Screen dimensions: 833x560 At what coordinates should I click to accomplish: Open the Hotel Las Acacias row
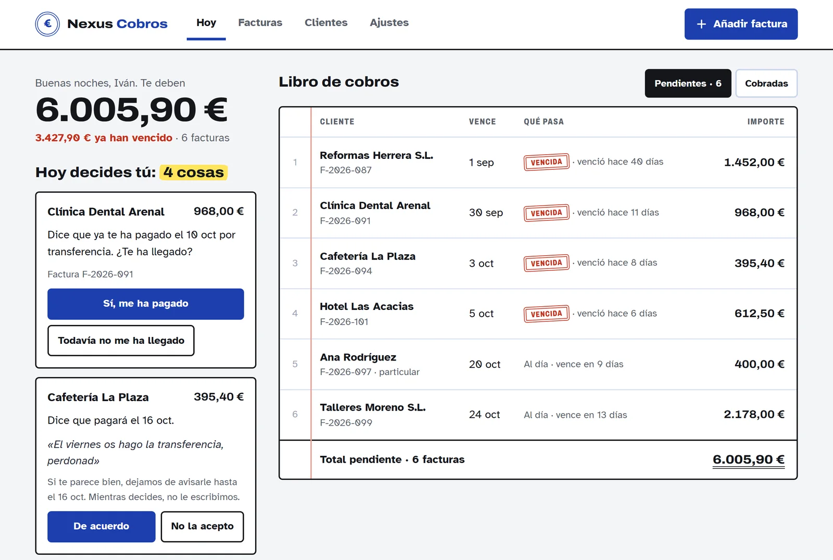[538, 314]
